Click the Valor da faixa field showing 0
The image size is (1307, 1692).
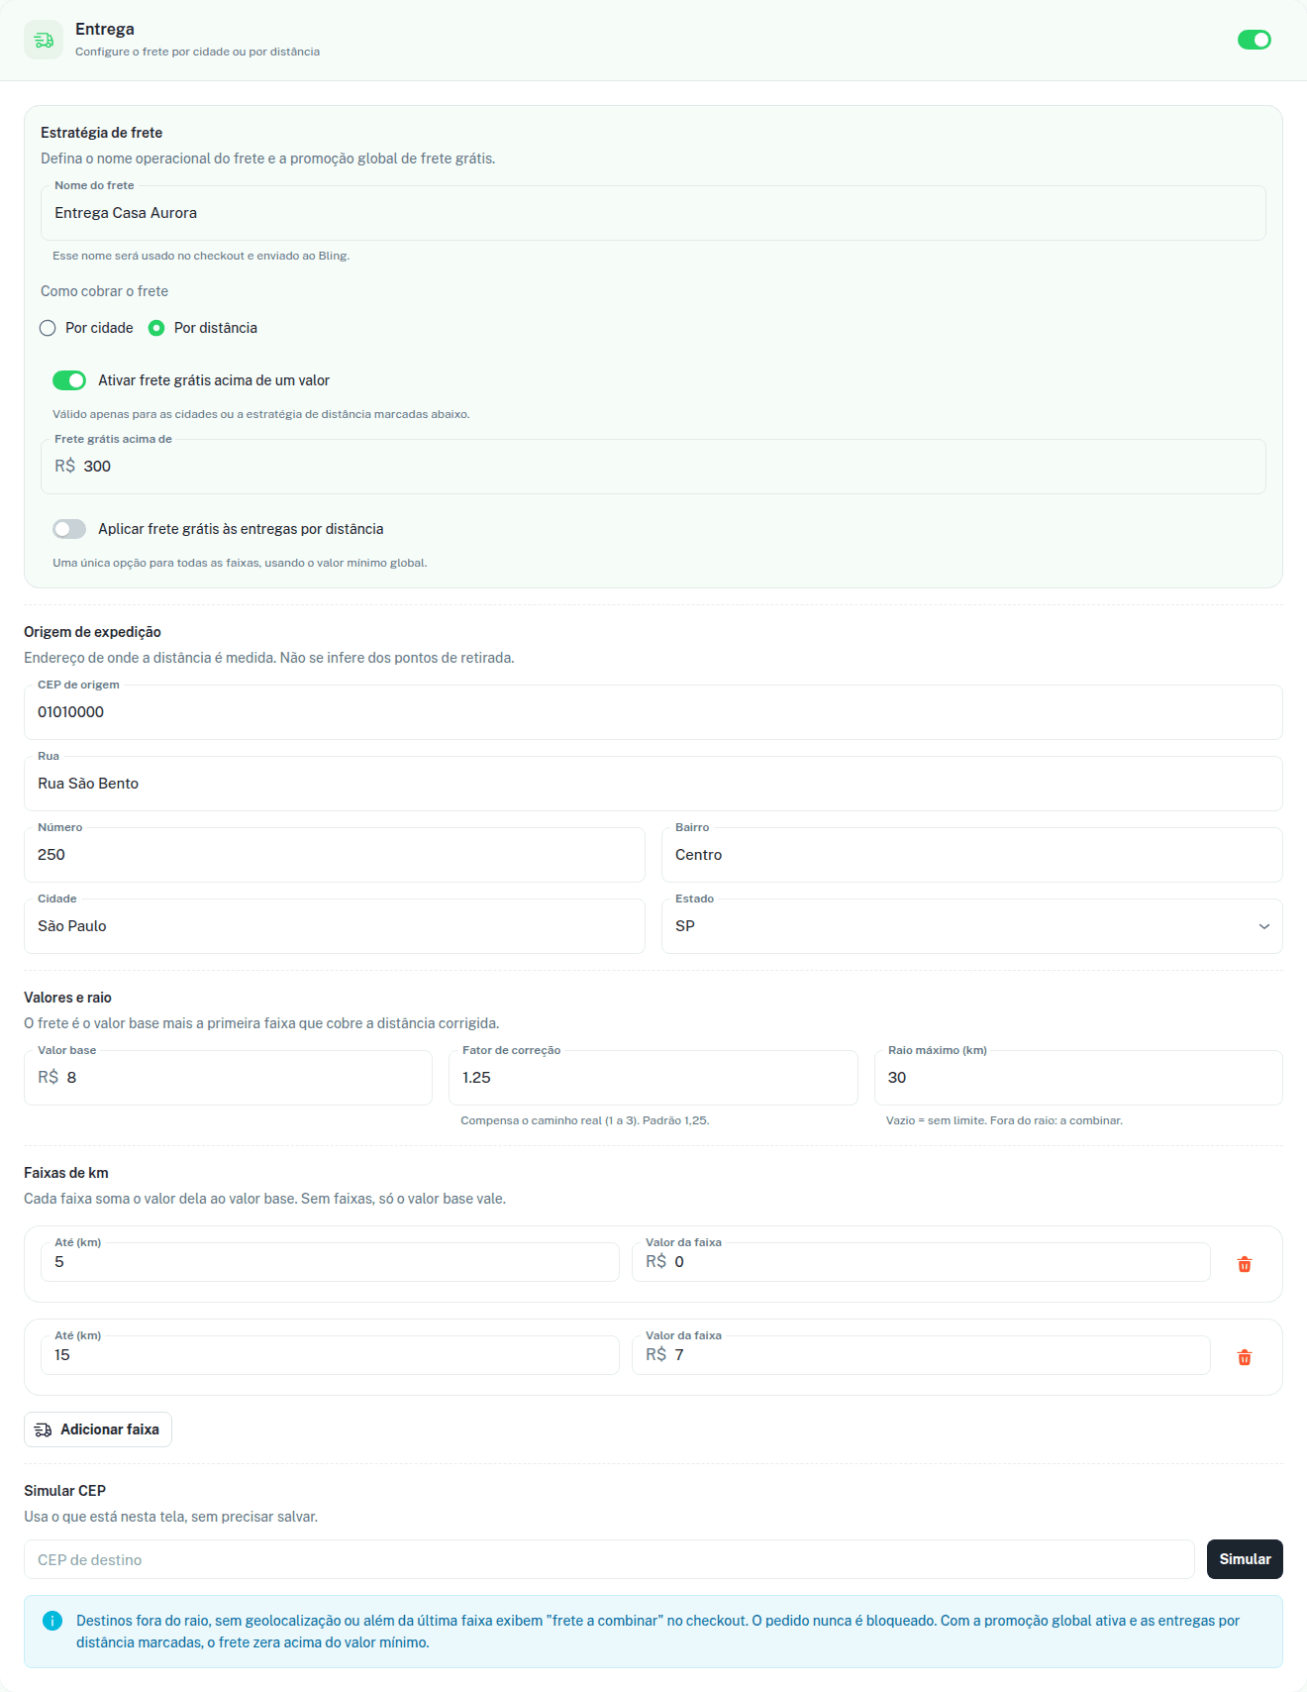click(x=921, y=1262)
